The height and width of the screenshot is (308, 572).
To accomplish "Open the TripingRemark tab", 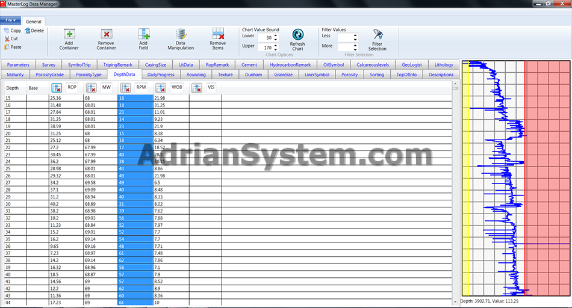I will [118, 65].
